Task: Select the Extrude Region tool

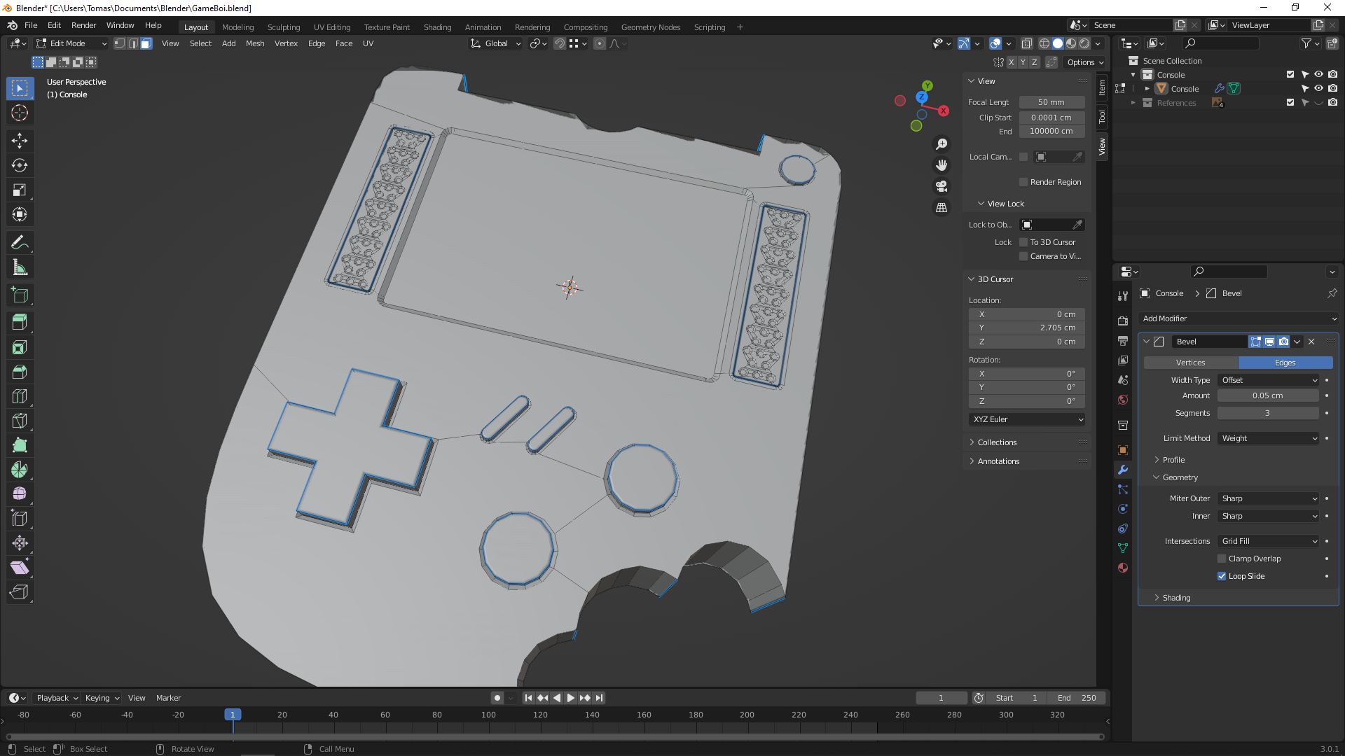Action: click(x=20, y=323)
